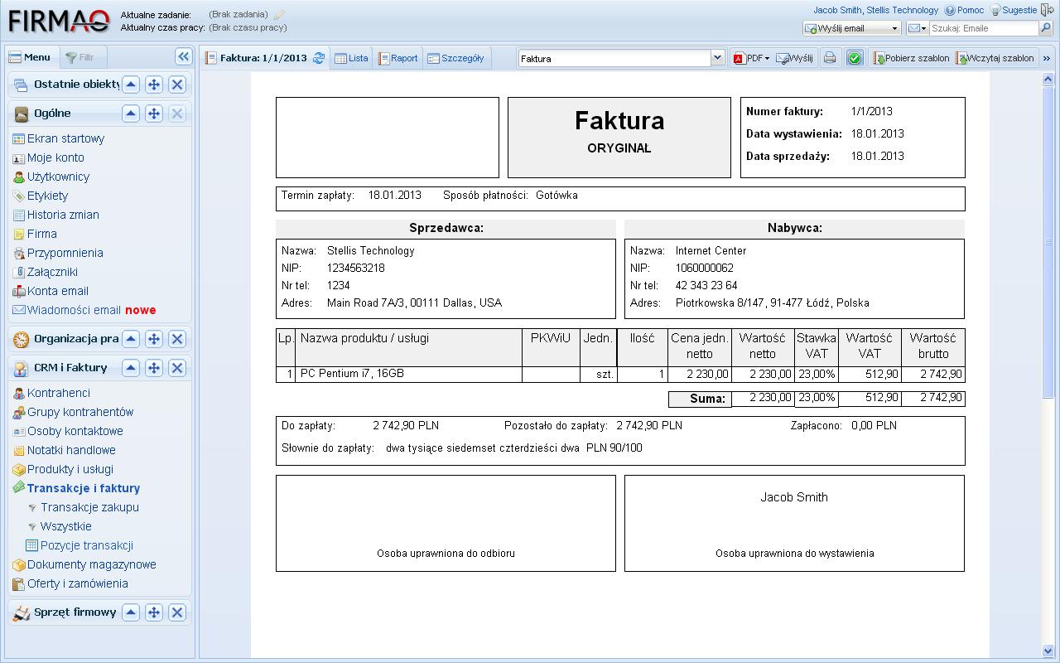Open Kontrahenci in the sidebar
1060x663 pixels.
[58, 393]
